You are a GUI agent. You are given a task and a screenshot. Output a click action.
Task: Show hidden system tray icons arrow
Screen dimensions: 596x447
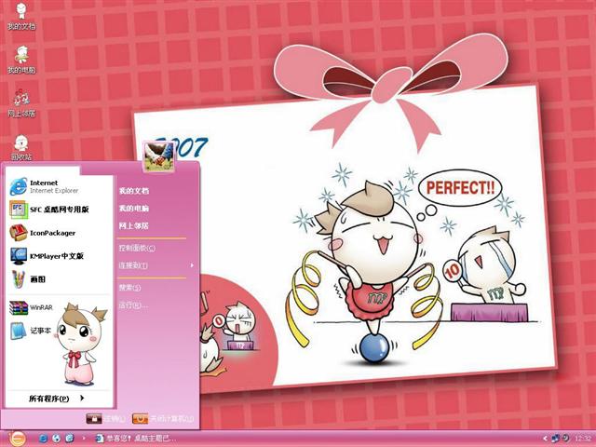click(x=545, y=439)
